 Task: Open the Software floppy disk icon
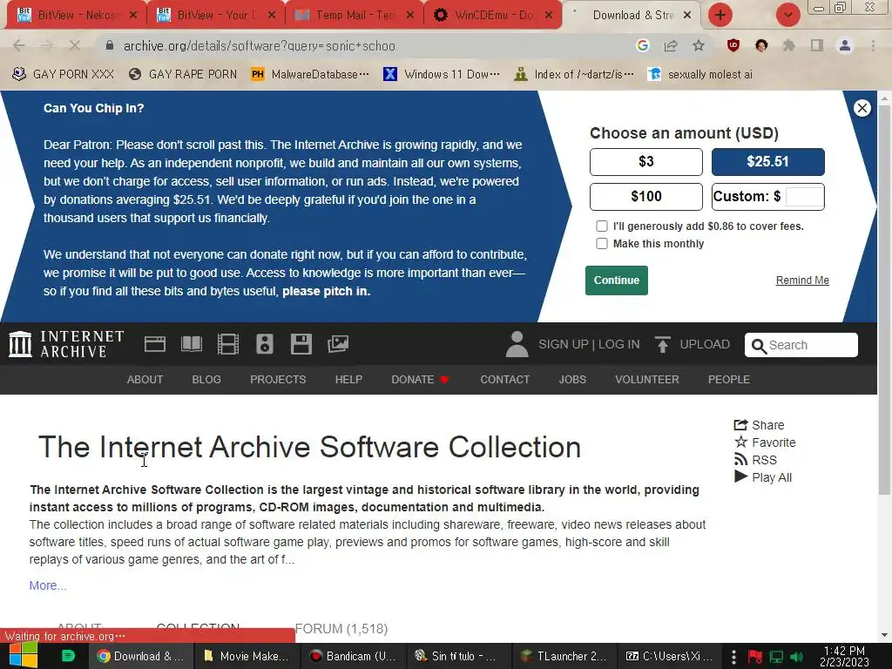[301, 344]
